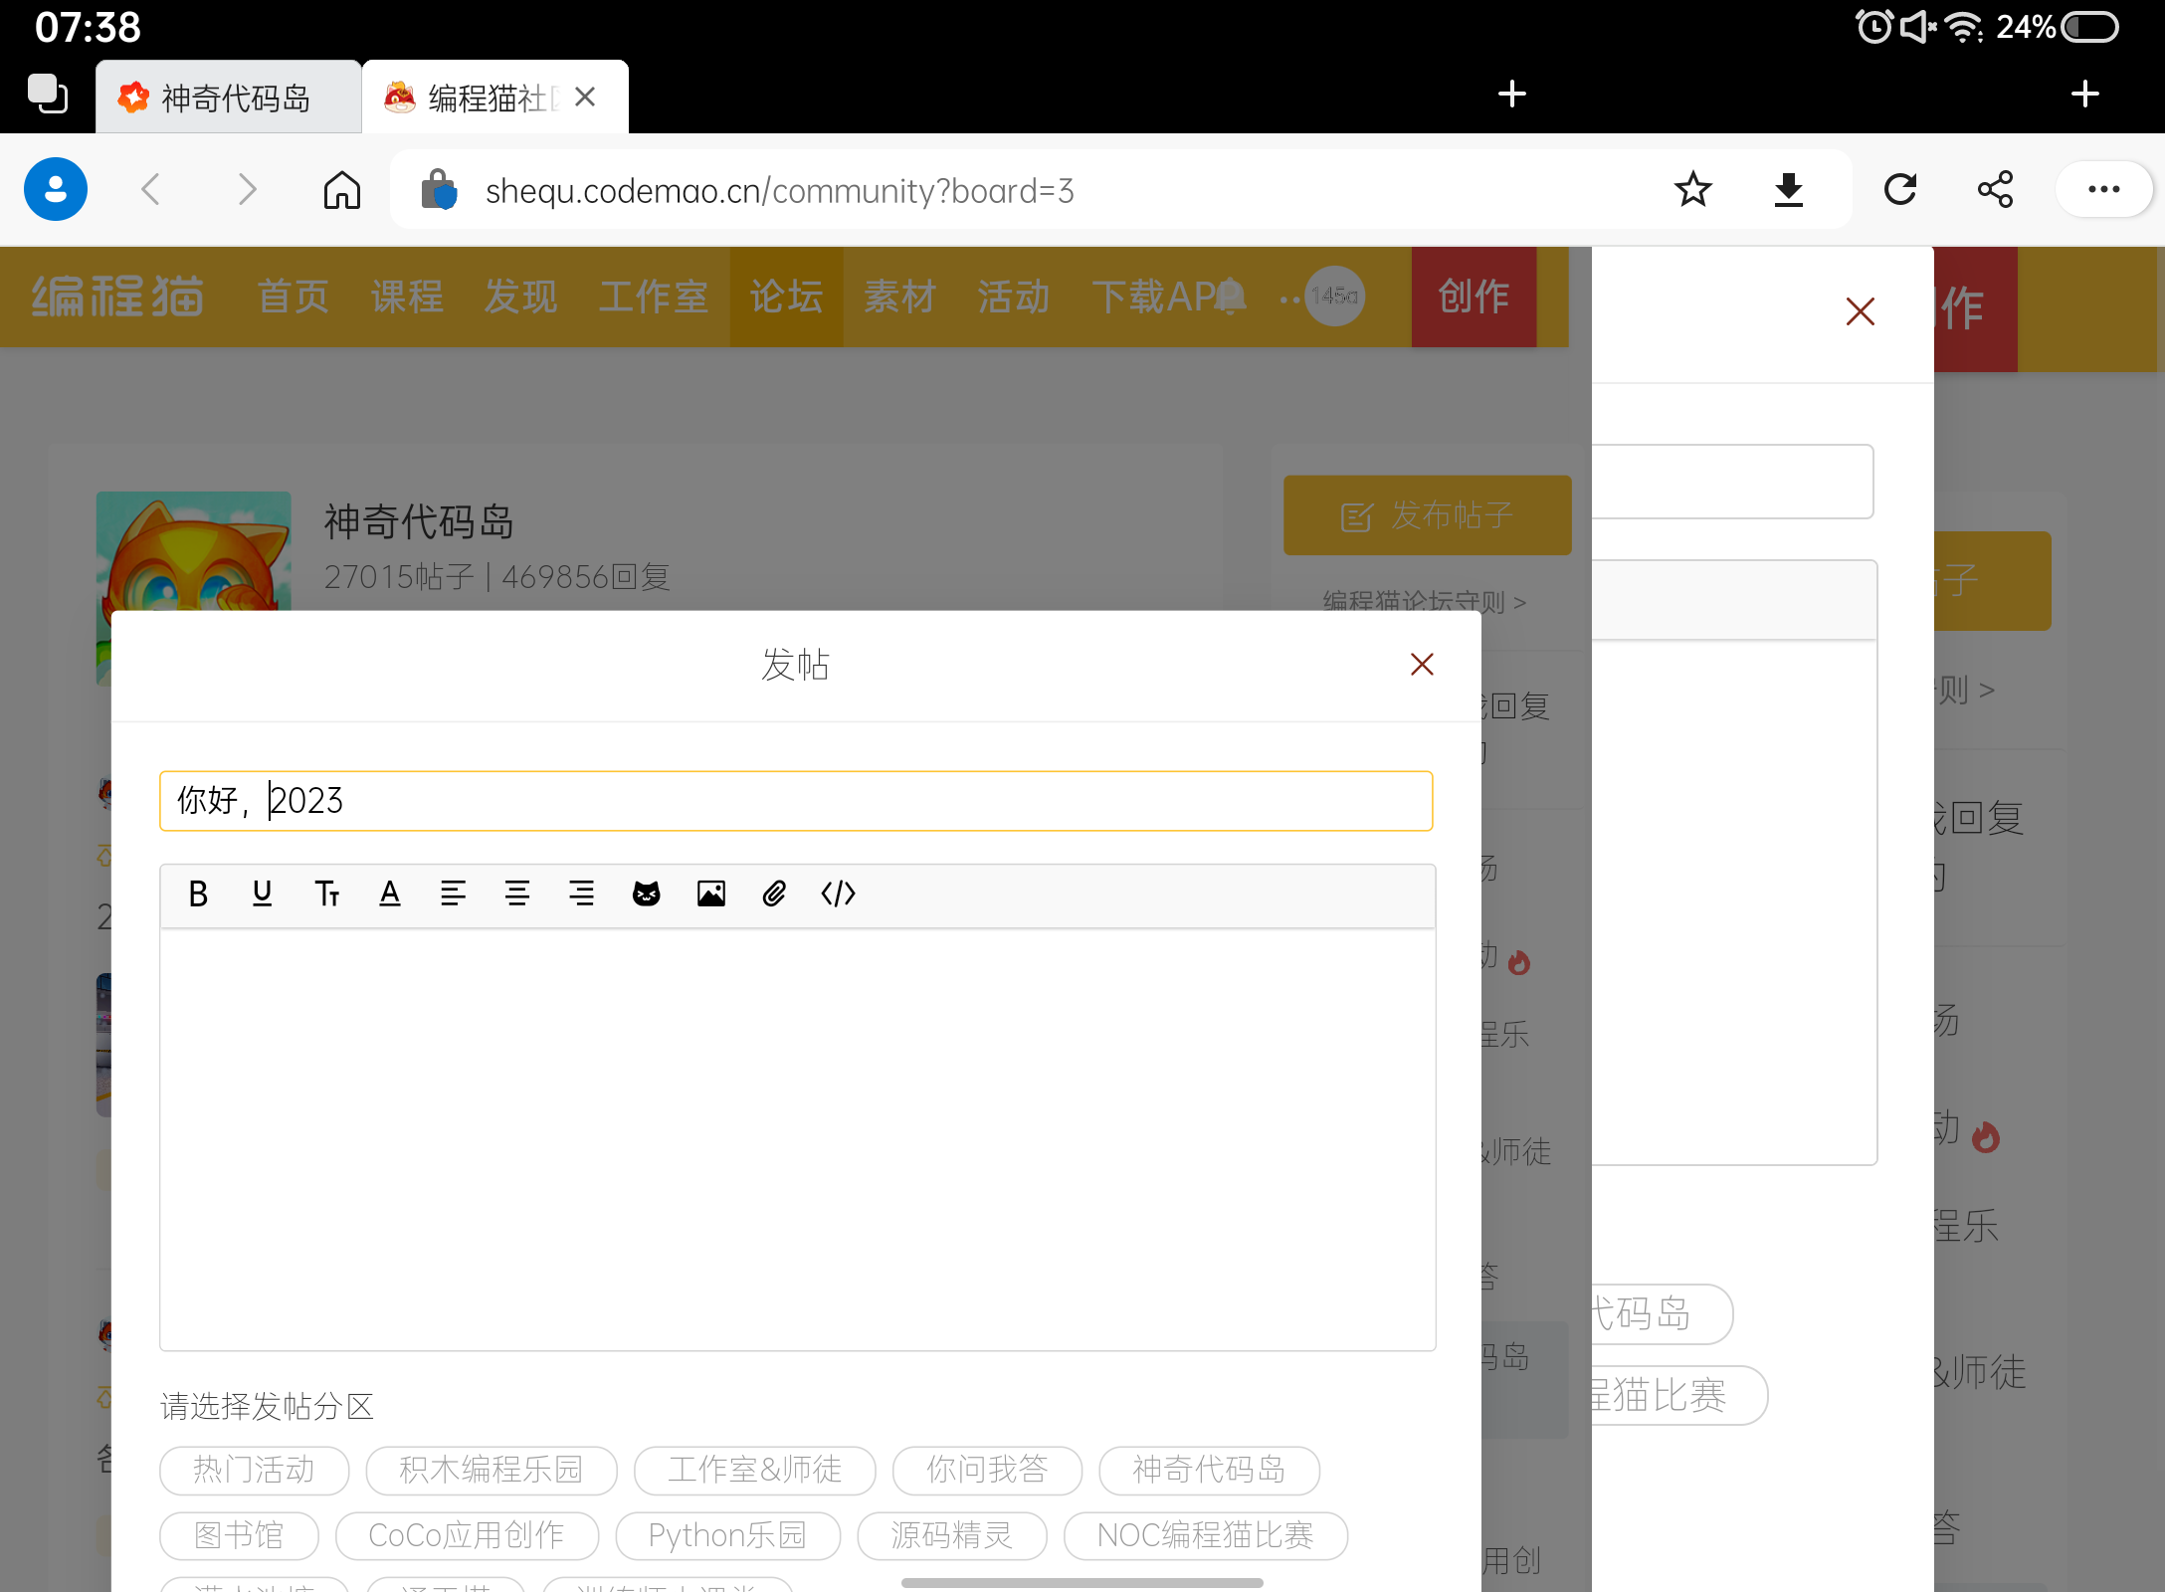Click the 发布帖子 button
2165x1592 pixels.
(1427, 515)
